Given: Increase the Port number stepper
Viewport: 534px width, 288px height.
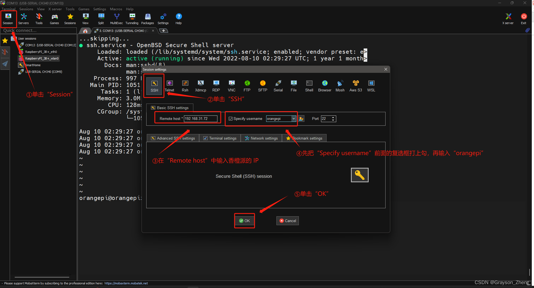Looking at the screenshot, I should coord(333,117).
